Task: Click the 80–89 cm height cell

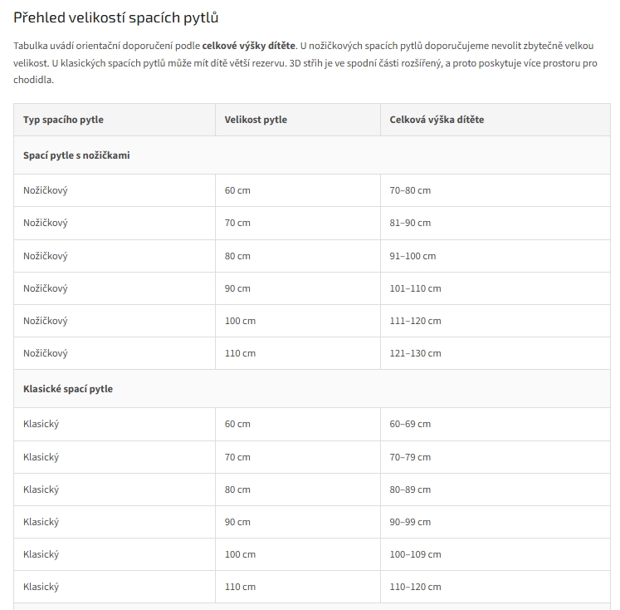Action: (496, 489)
